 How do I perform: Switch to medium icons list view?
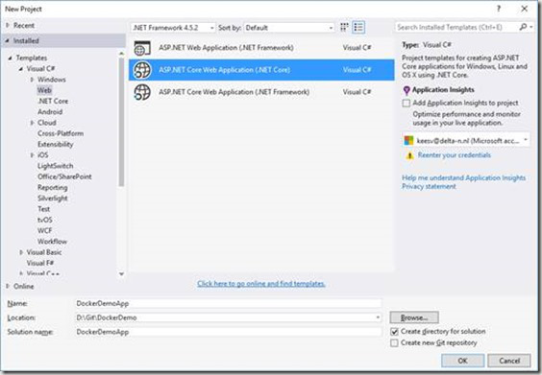click(x=358, y=27)
